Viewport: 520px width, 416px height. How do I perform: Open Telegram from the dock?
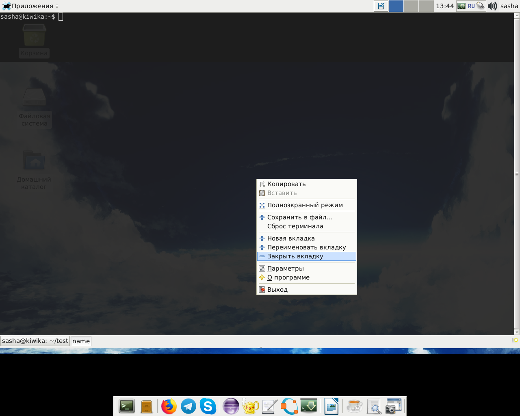point(188,406)
